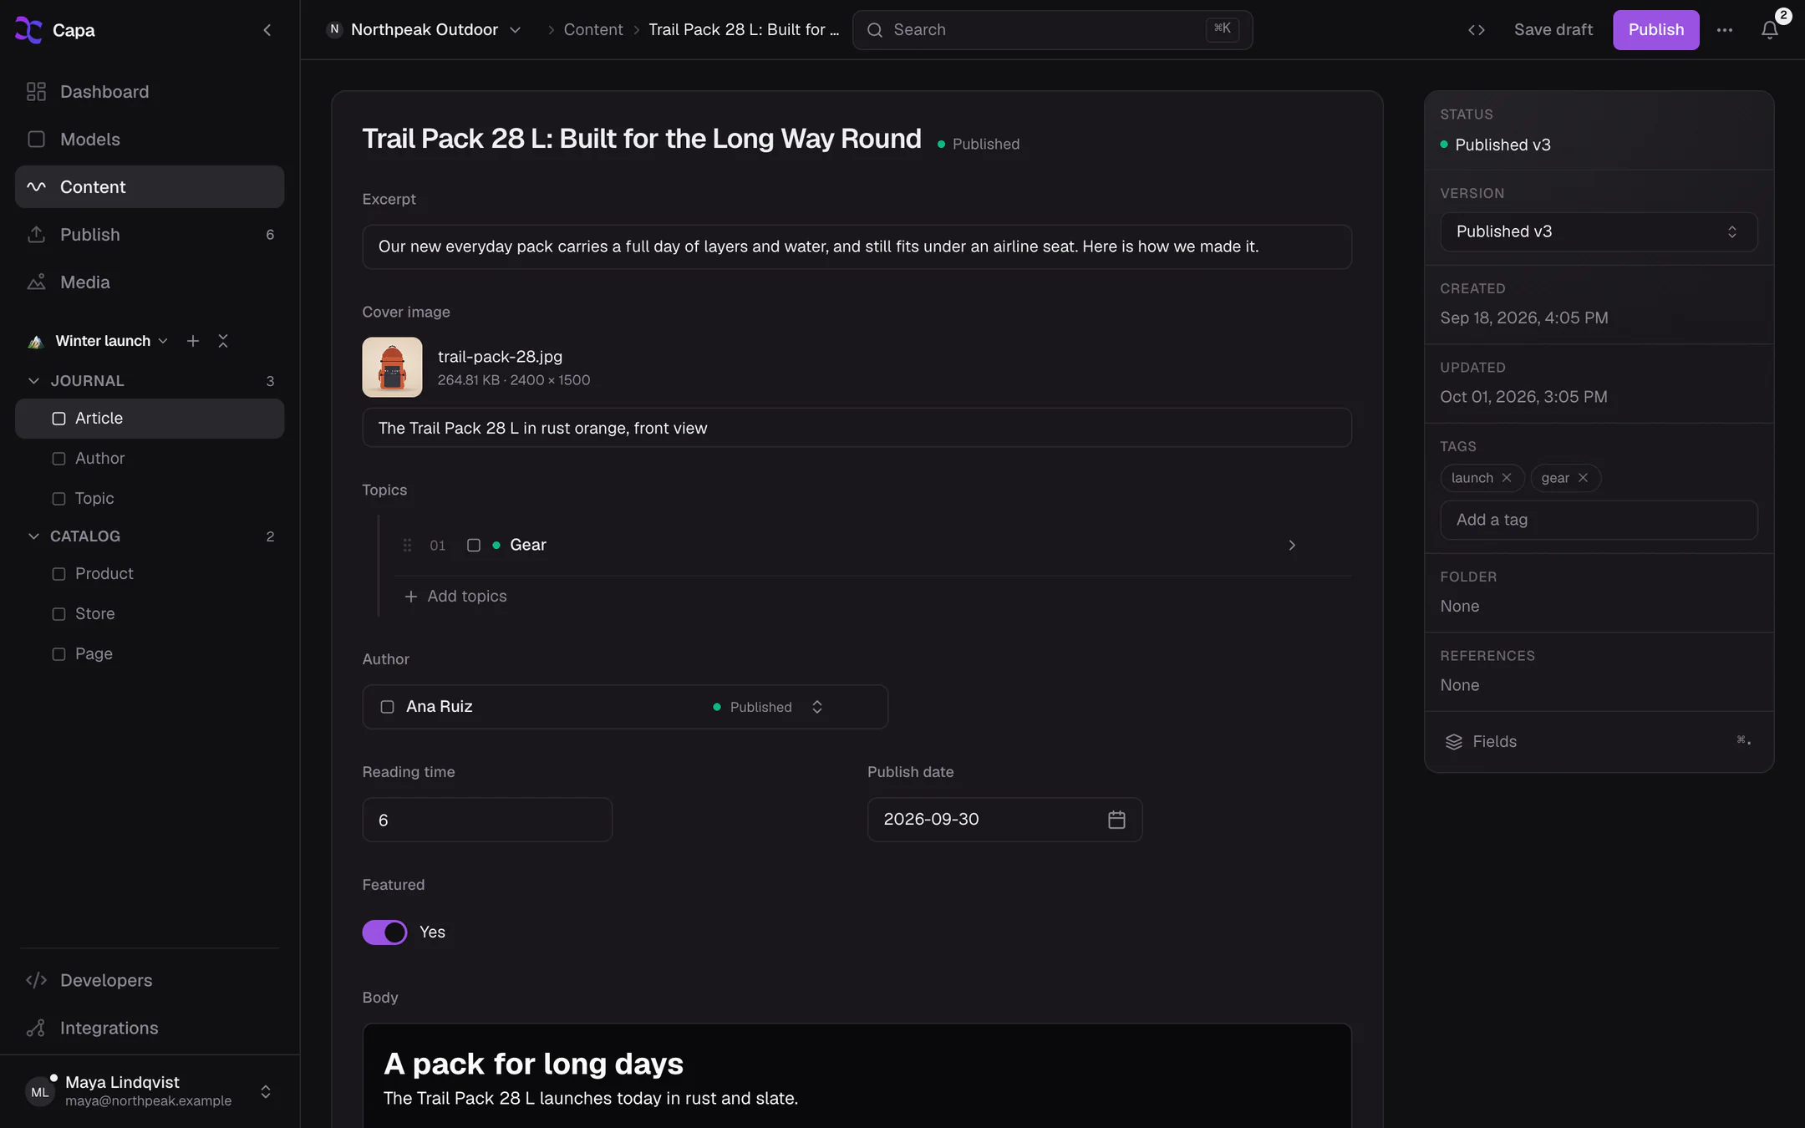1805x1128 pixels.
Task: Click the purple Publish button
Action: click(x=1655, y=30)
